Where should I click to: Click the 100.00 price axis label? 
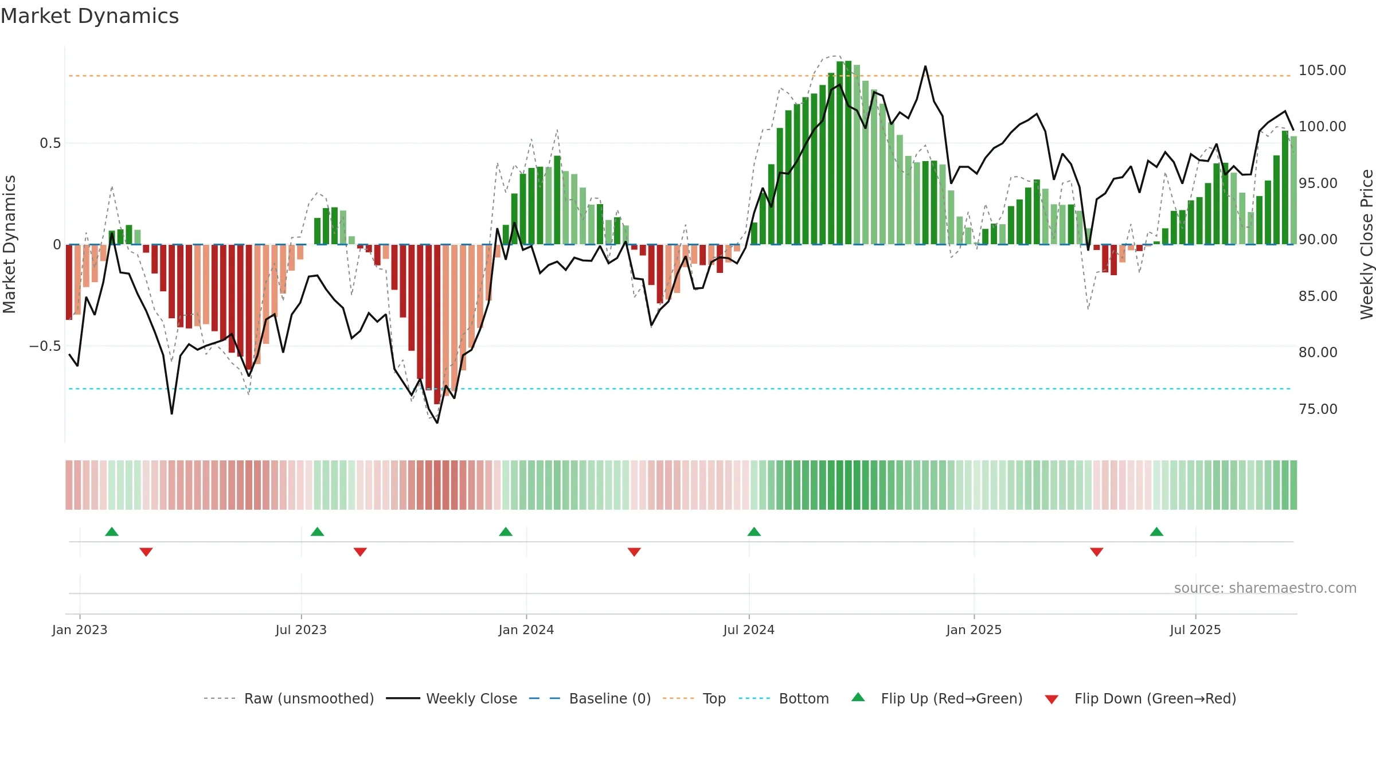1322,126
